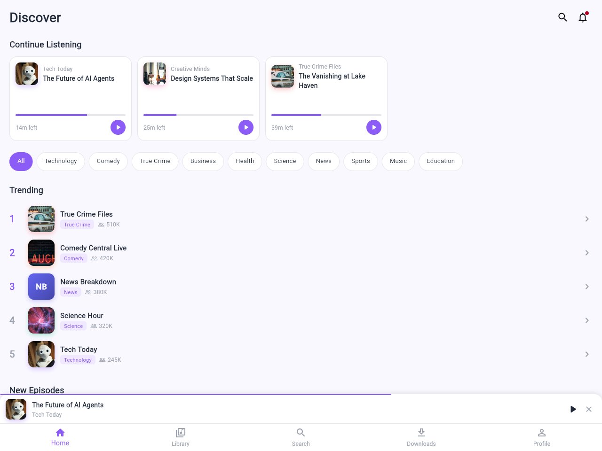
Task: Play Design Systems That Scale episode
Action: tap(246, 127)
